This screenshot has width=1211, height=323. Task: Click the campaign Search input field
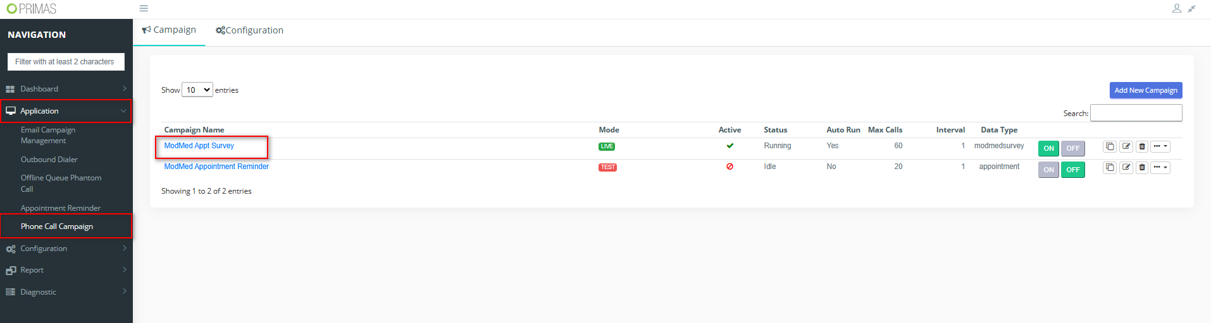(x=1136, y=113)
